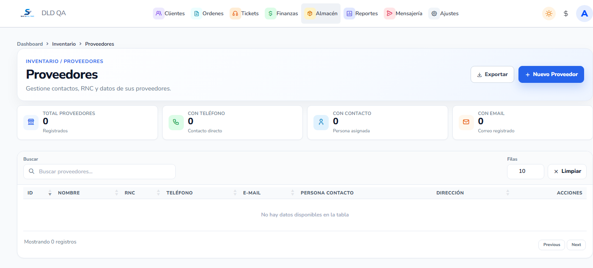Open the Finanzas menu
593x268 pixels.
(282, 14)
